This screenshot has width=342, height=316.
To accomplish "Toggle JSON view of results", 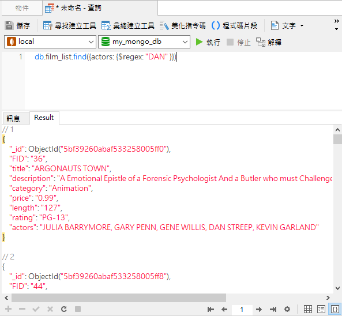I will 335,309.
